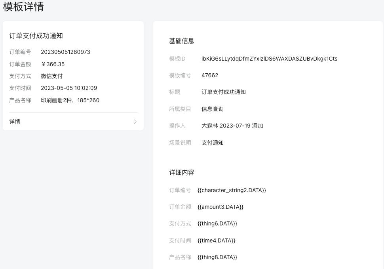The image size is (384, 269).
Task: Select the 信息查询 category value
Action: pyautogui.click(x=213, y=109)
